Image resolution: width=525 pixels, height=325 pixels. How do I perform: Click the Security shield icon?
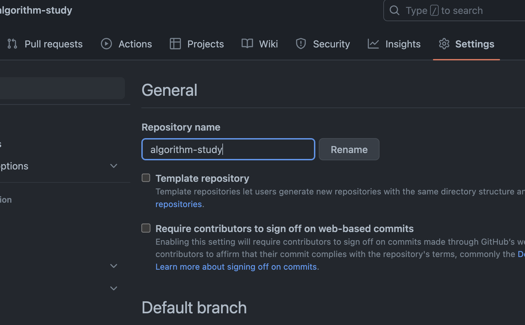(x=301, y=44)
